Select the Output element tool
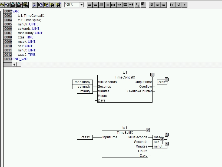The width and height of the screenshot is (222, 167). [95, 5]
